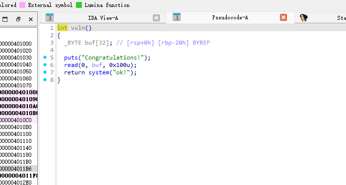Click the IDA View-A tab icon

coord(50,17)
